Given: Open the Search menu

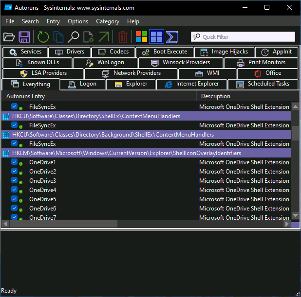Looking at the screenshot, I should pos(30,21).
